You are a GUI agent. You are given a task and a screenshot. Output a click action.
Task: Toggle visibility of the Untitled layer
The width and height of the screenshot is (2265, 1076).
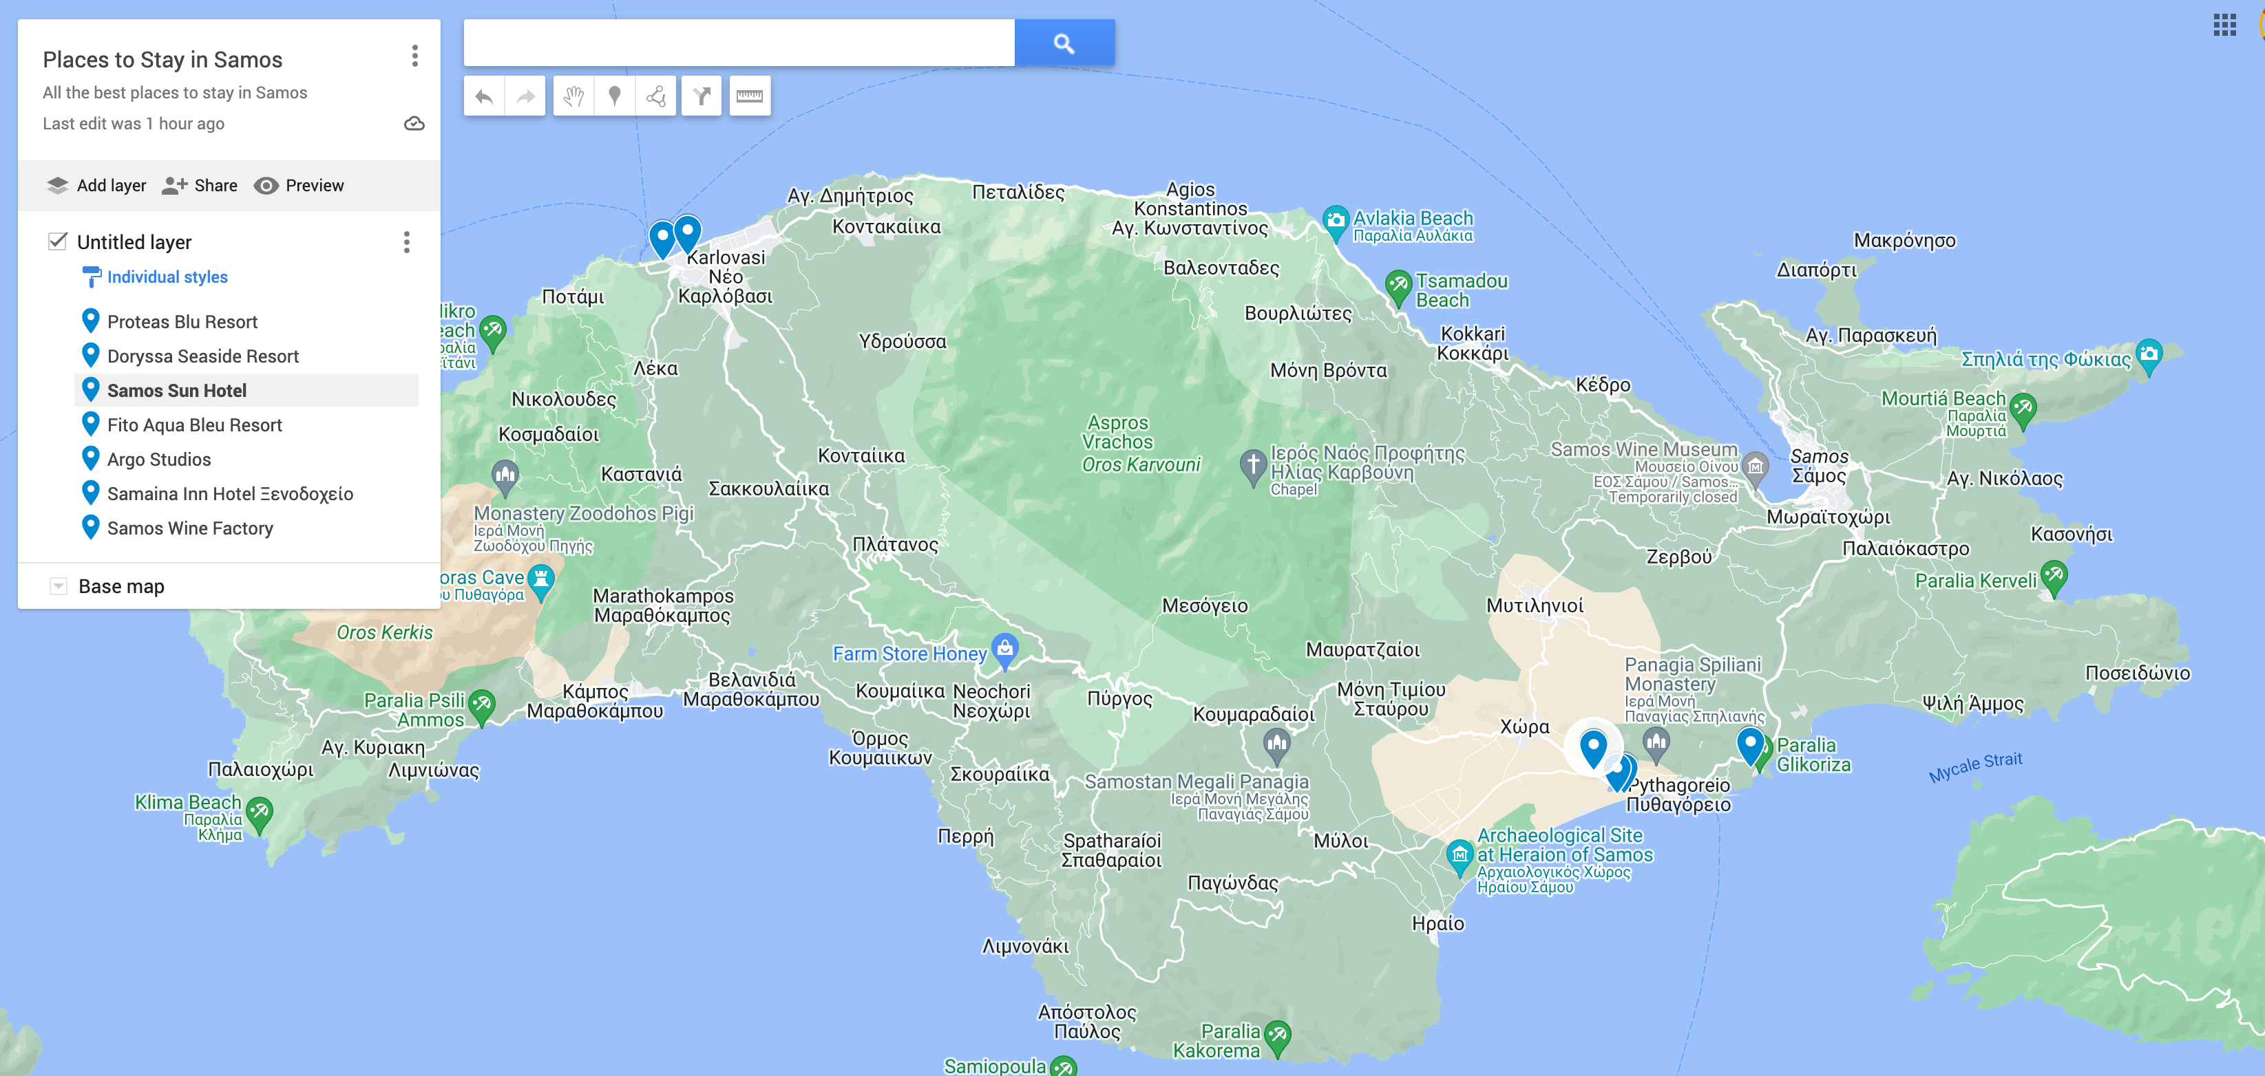pos(56,241)
